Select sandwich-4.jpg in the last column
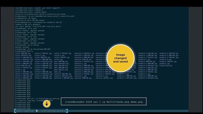The image size is (203, 114). click(165, 60)
